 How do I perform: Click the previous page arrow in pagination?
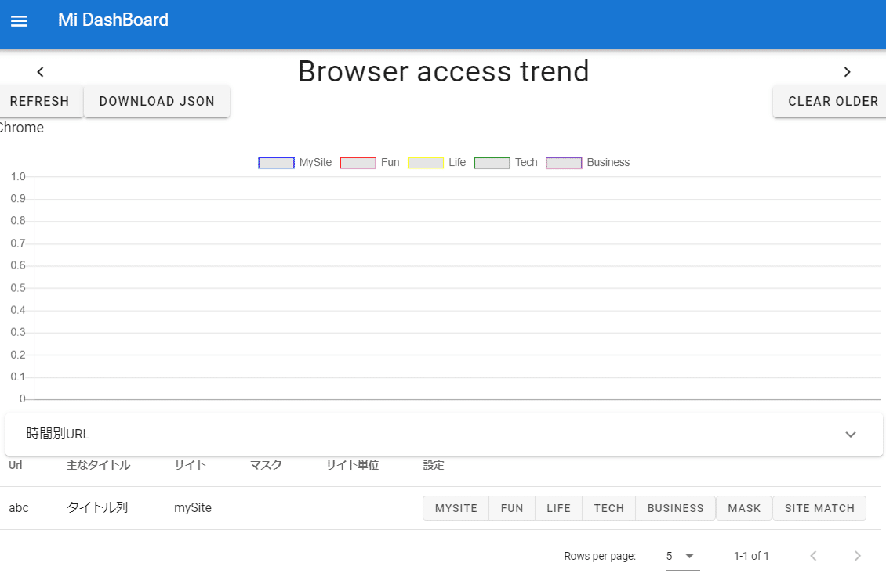click(813, 556)
